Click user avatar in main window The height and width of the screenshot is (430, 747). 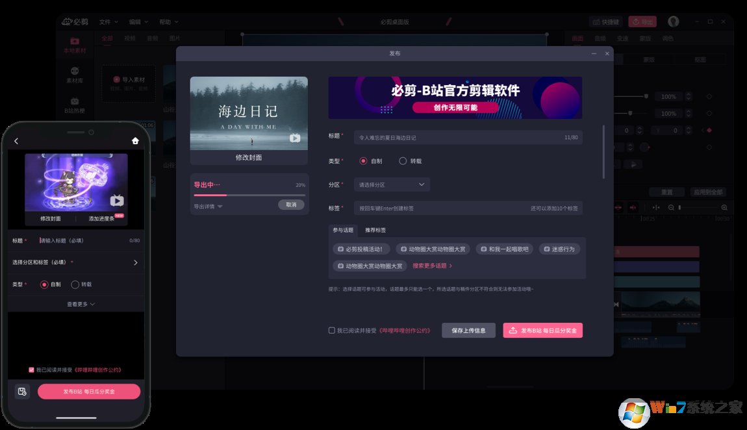(x=673, y=21)
